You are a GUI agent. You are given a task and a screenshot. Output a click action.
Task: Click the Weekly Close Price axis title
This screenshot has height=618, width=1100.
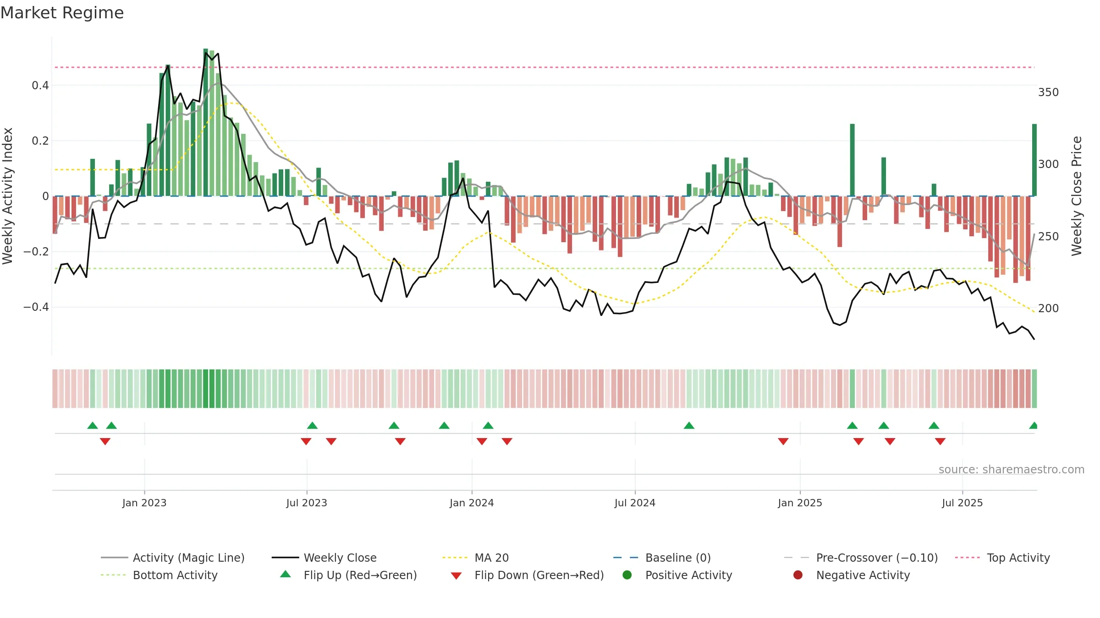click(x=1077, y=196)
